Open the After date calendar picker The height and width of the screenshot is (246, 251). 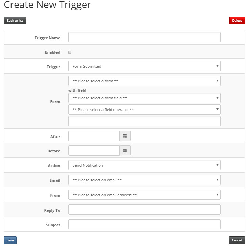(x=125, y=136)
